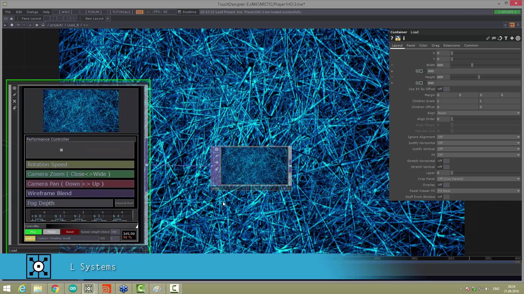Click the bullseye target icon above the parameters
The height and width of the screenshot is (294, 524).
coord(518,38)
